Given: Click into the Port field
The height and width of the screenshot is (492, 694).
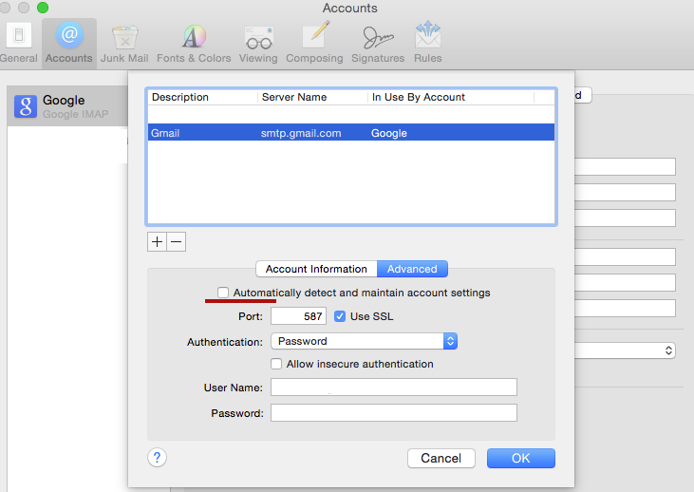Looking at the screenshot, I should 298,316.
